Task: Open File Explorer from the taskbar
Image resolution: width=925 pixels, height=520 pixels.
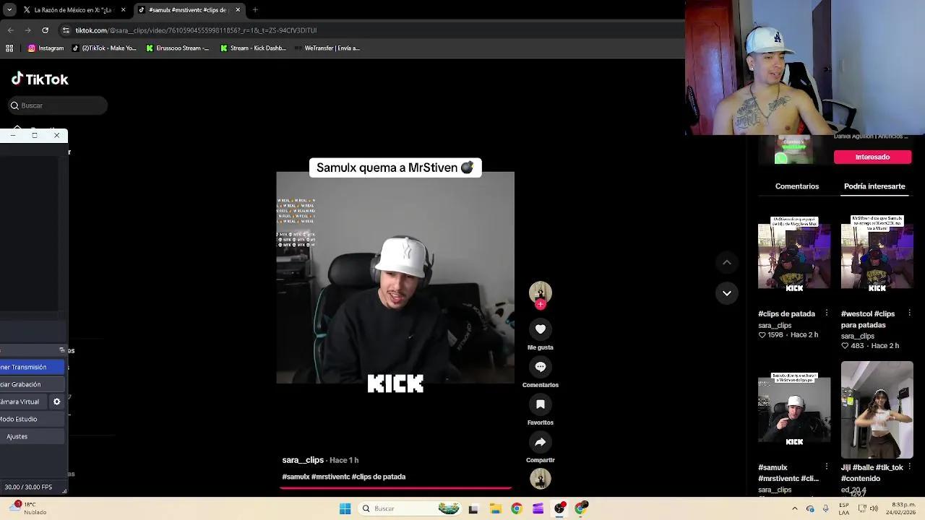Action: tap(495, 508)
